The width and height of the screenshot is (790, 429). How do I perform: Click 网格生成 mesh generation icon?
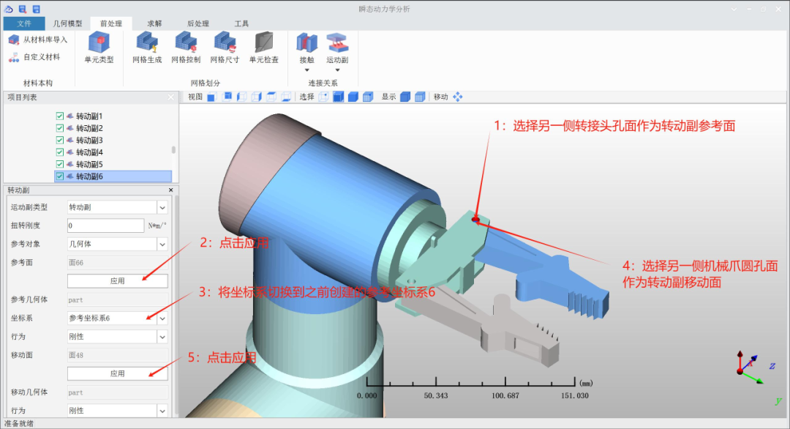(x=147, y=42)
